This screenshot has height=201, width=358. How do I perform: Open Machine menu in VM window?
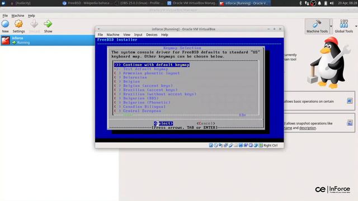click(113, 35)
